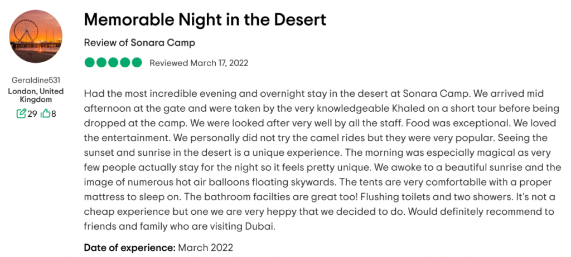The width and height of the screenshot is (571, 257).
Task: Click the helpful votes count 8
Action: [54, 114]
